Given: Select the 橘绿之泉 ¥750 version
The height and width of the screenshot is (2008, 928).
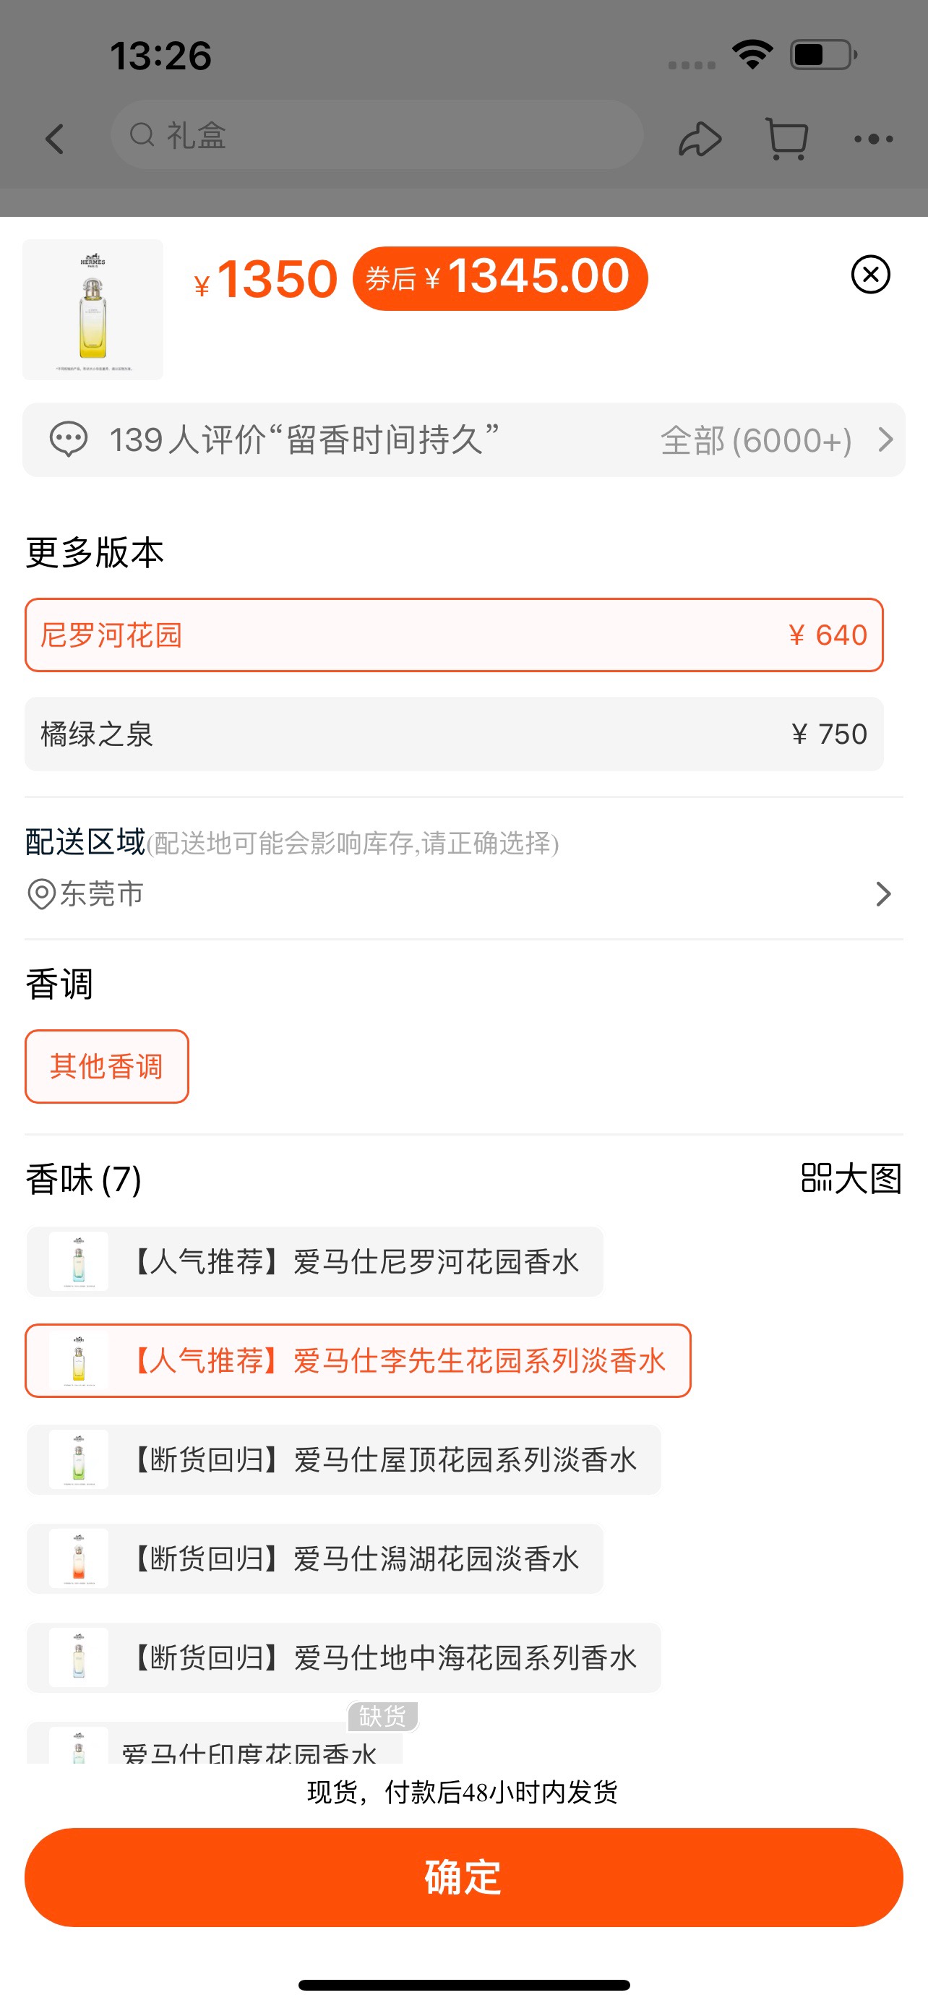Looking at the screenshot, I should coord(453,734).
